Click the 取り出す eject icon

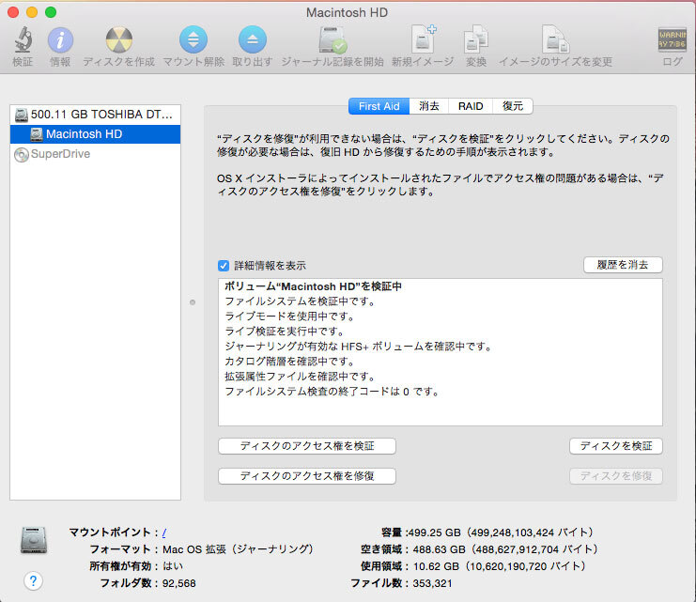point(253,40)
